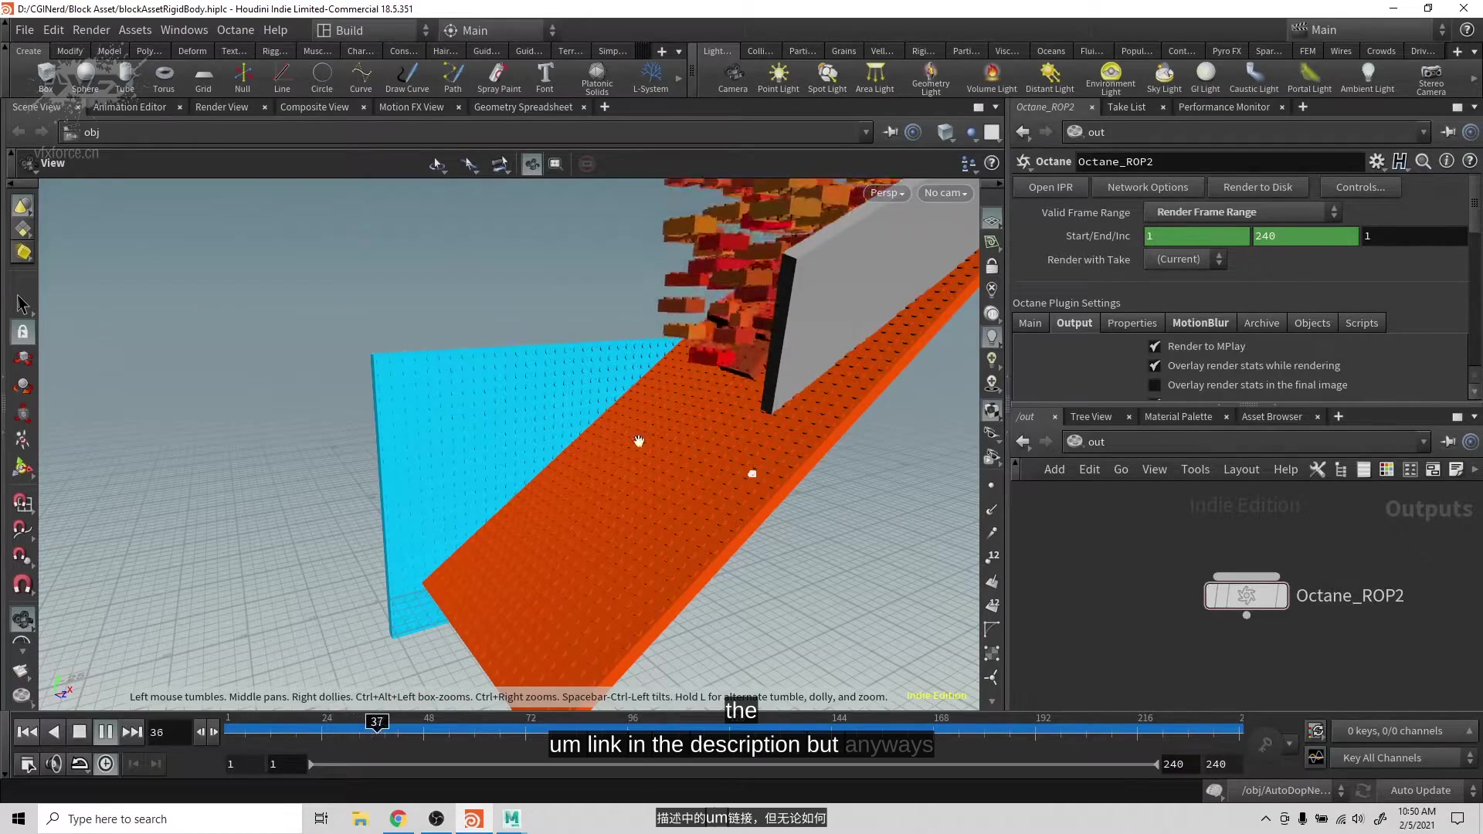Screen dimensions: 1483x834
Task: Click the Render to Disk button
Action: pos(1257,188)
